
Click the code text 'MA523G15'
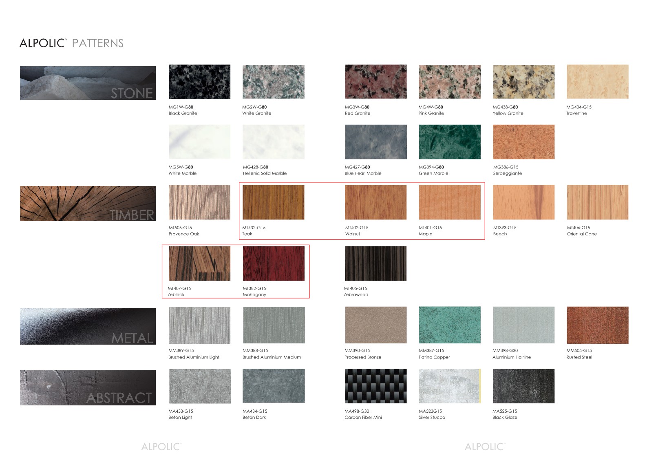coord(430,411)
